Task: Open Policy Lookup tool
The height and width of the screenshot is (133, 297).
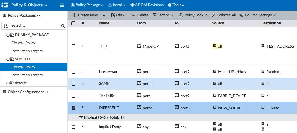Action: click(x=193, y=15)
